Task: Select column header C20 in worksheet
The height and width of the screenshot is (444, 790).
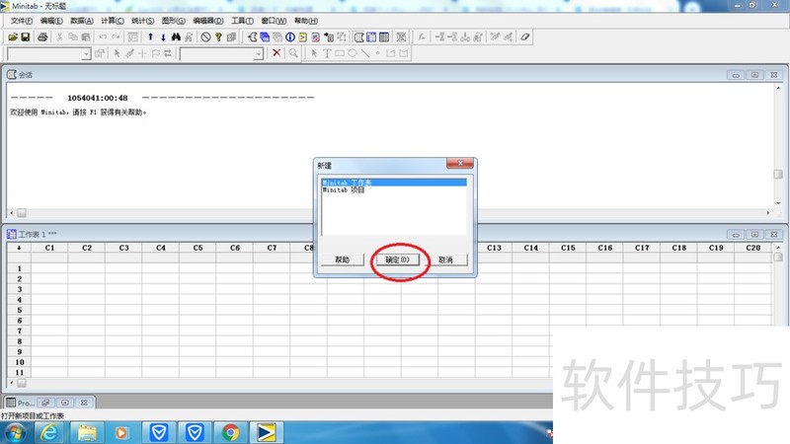Action: click(x=752, y=248)
